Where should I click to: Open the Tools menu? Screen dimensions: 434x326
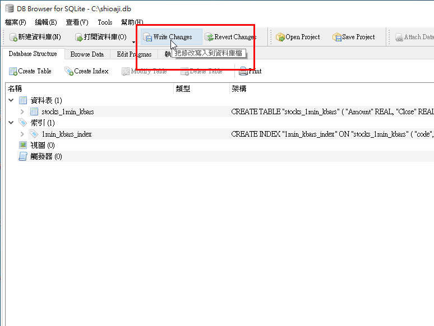(105, 22)
